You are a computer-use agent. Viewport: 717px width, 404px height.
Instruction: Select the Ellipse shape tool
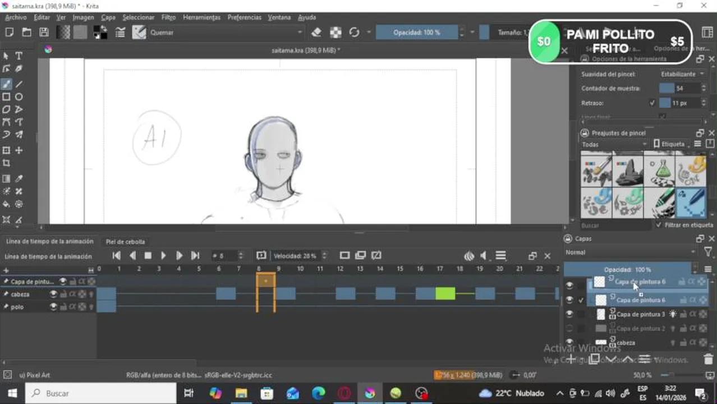click(x=19, y=97)
